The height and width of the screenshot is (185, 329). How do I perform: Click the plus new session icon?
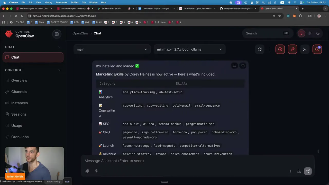290,171
